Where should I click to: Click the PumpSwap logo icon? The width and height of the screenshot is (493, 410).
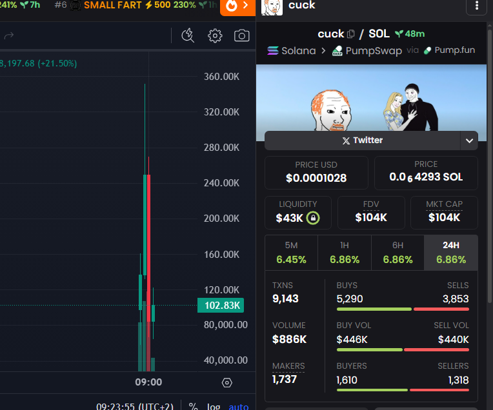click(x=337, y=51)
